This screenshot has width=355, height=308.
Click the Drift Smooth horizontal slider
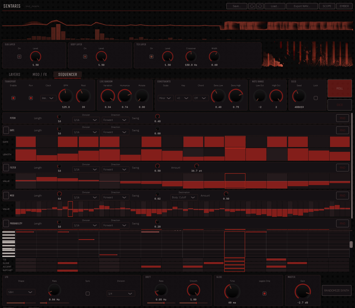(x=193, y=303)
